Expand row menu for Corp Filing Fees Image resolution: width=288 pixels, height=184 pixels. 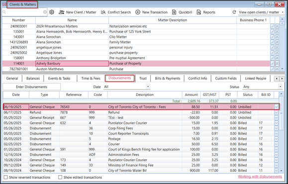(x=276, y=128)
